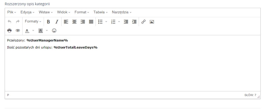Screen dimensions: 264x112
Task: Justify the text alignment
Action: click(91, 22)
